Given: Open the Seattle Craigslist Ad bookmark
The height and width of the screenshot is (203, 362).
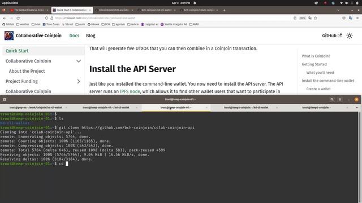Looking at the screenshot, I should coord(174,24).
